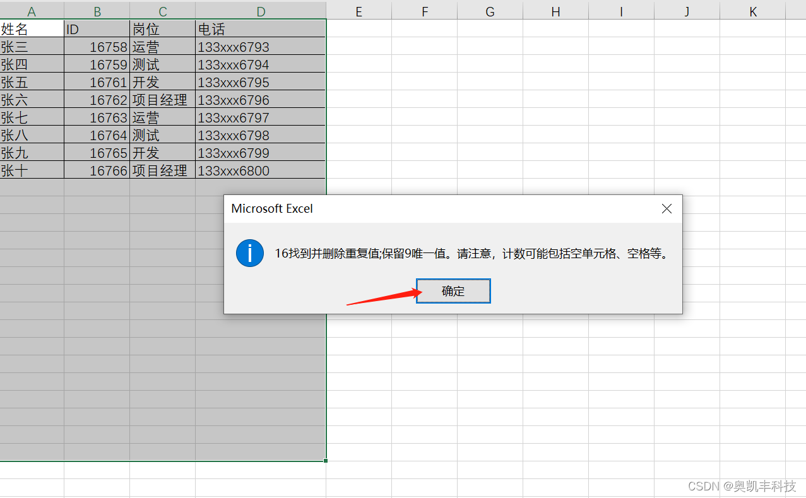Click 项目经理 in 张十's row
Viewport: 806px width, 498px height.
tap(163, 170)
